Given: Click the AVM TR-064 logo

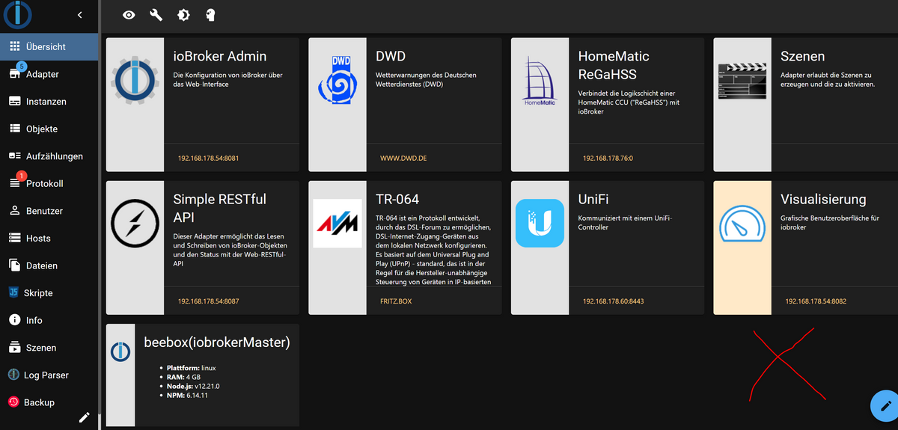Looking at the screenshot, I should tap(337, 223).
